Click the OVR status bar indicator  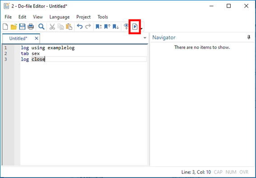(244, 172)
